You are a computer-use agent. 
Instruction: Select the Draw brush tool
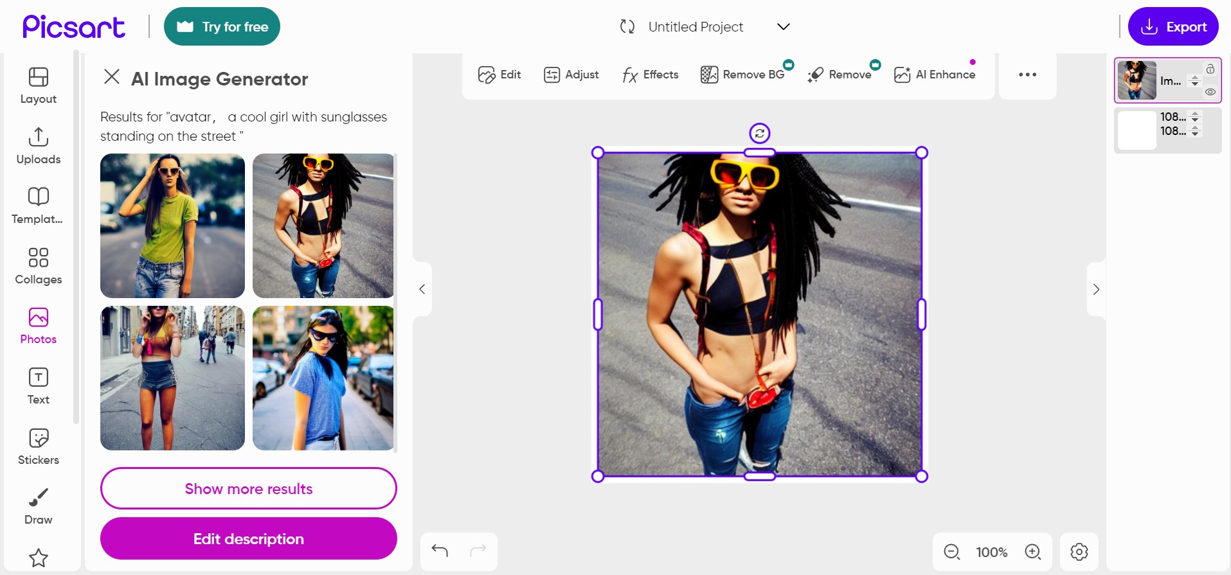(x=39, y=506)
